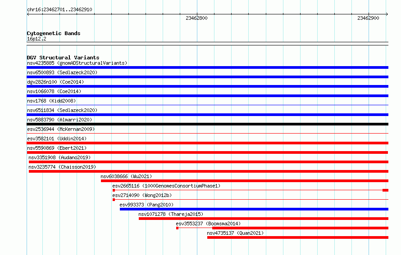Image resolution: width=401 pixels, height=255 pixels.
Task: Open esv2714090 (Wong2012b) variant label
Action: click(142, 195)
